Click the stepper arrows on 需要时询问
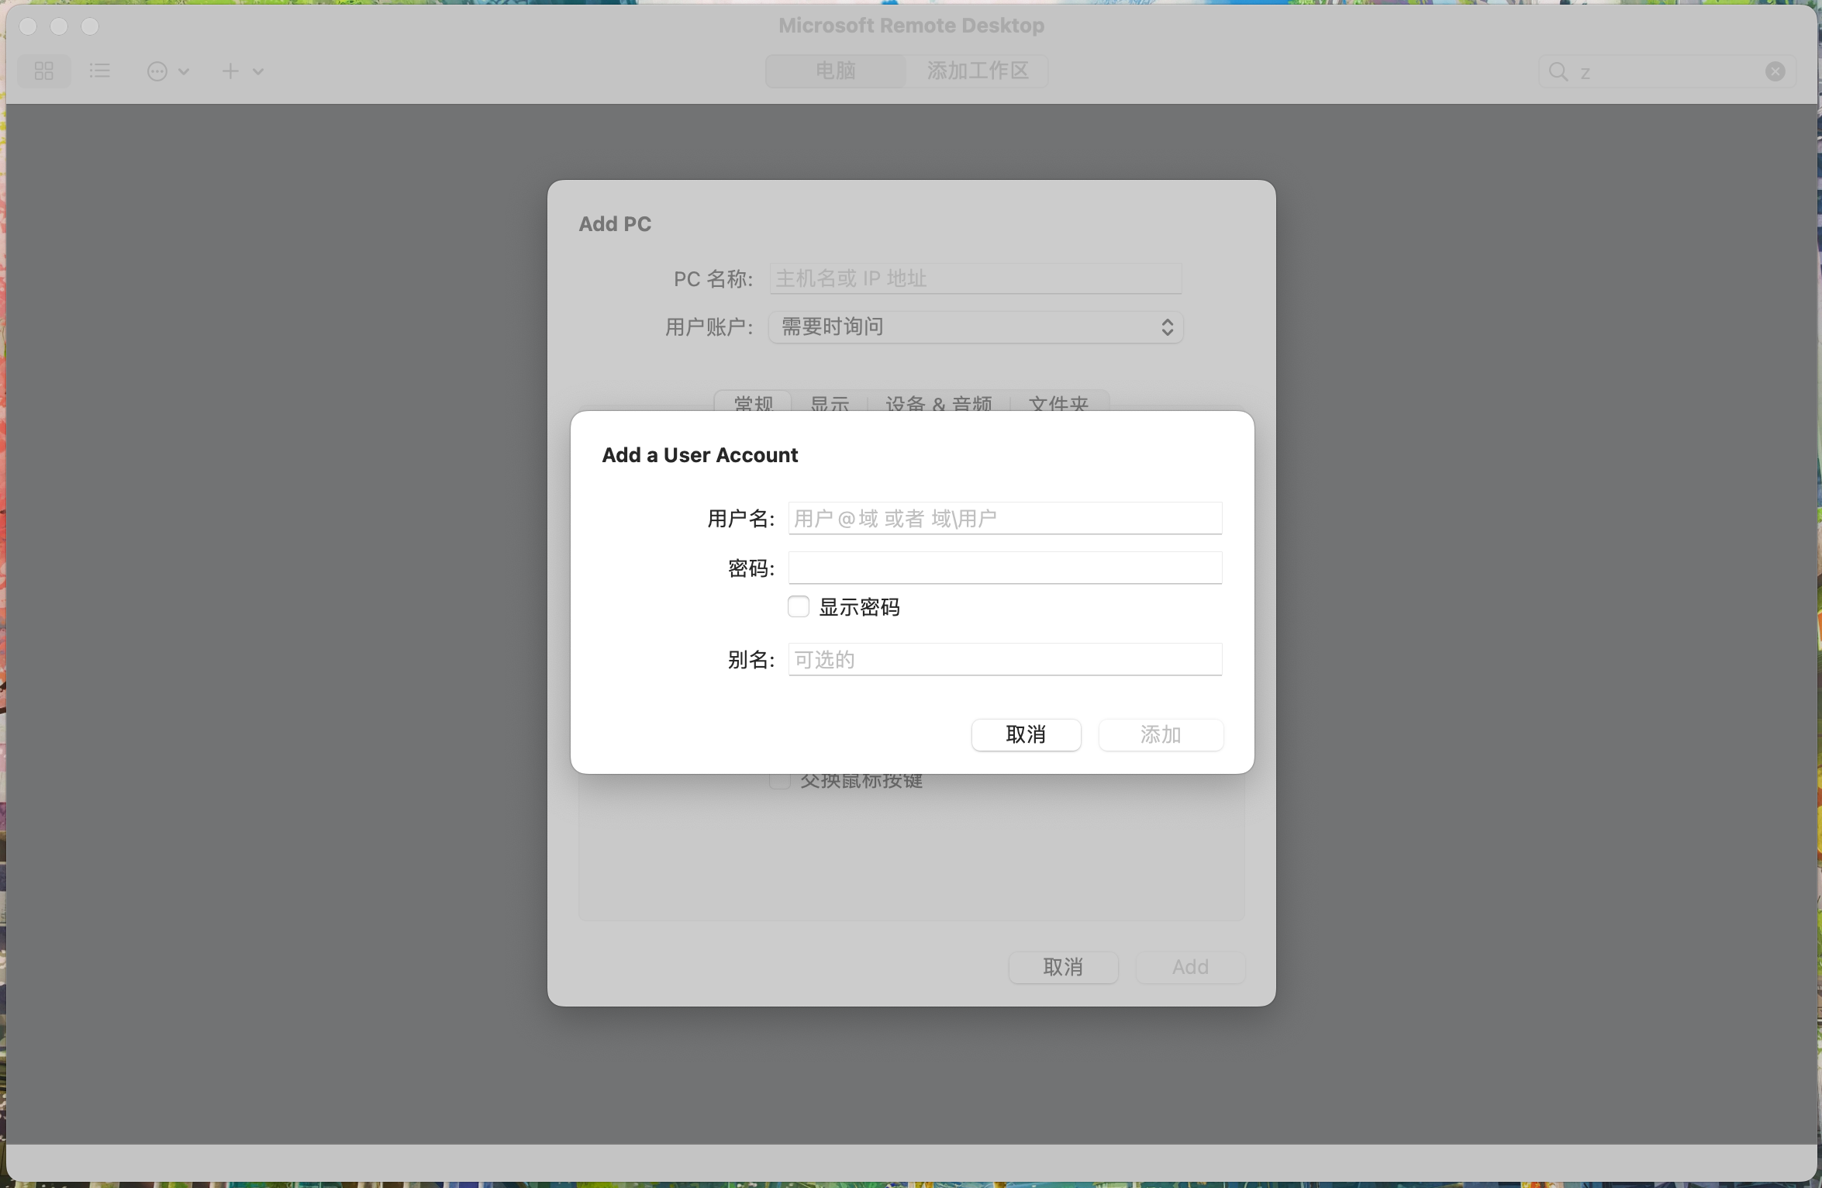1822x1188 pixels. pos(1167,326)
